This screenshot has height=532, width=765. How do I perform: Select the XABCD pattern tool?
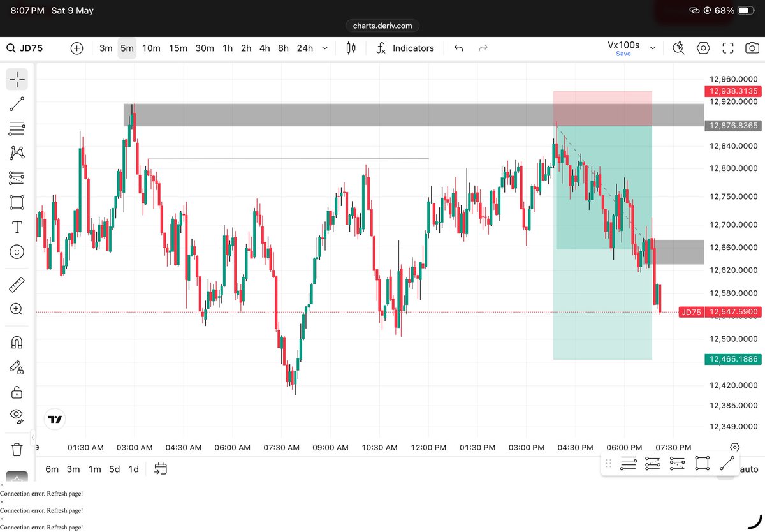(x=17, y=153)
